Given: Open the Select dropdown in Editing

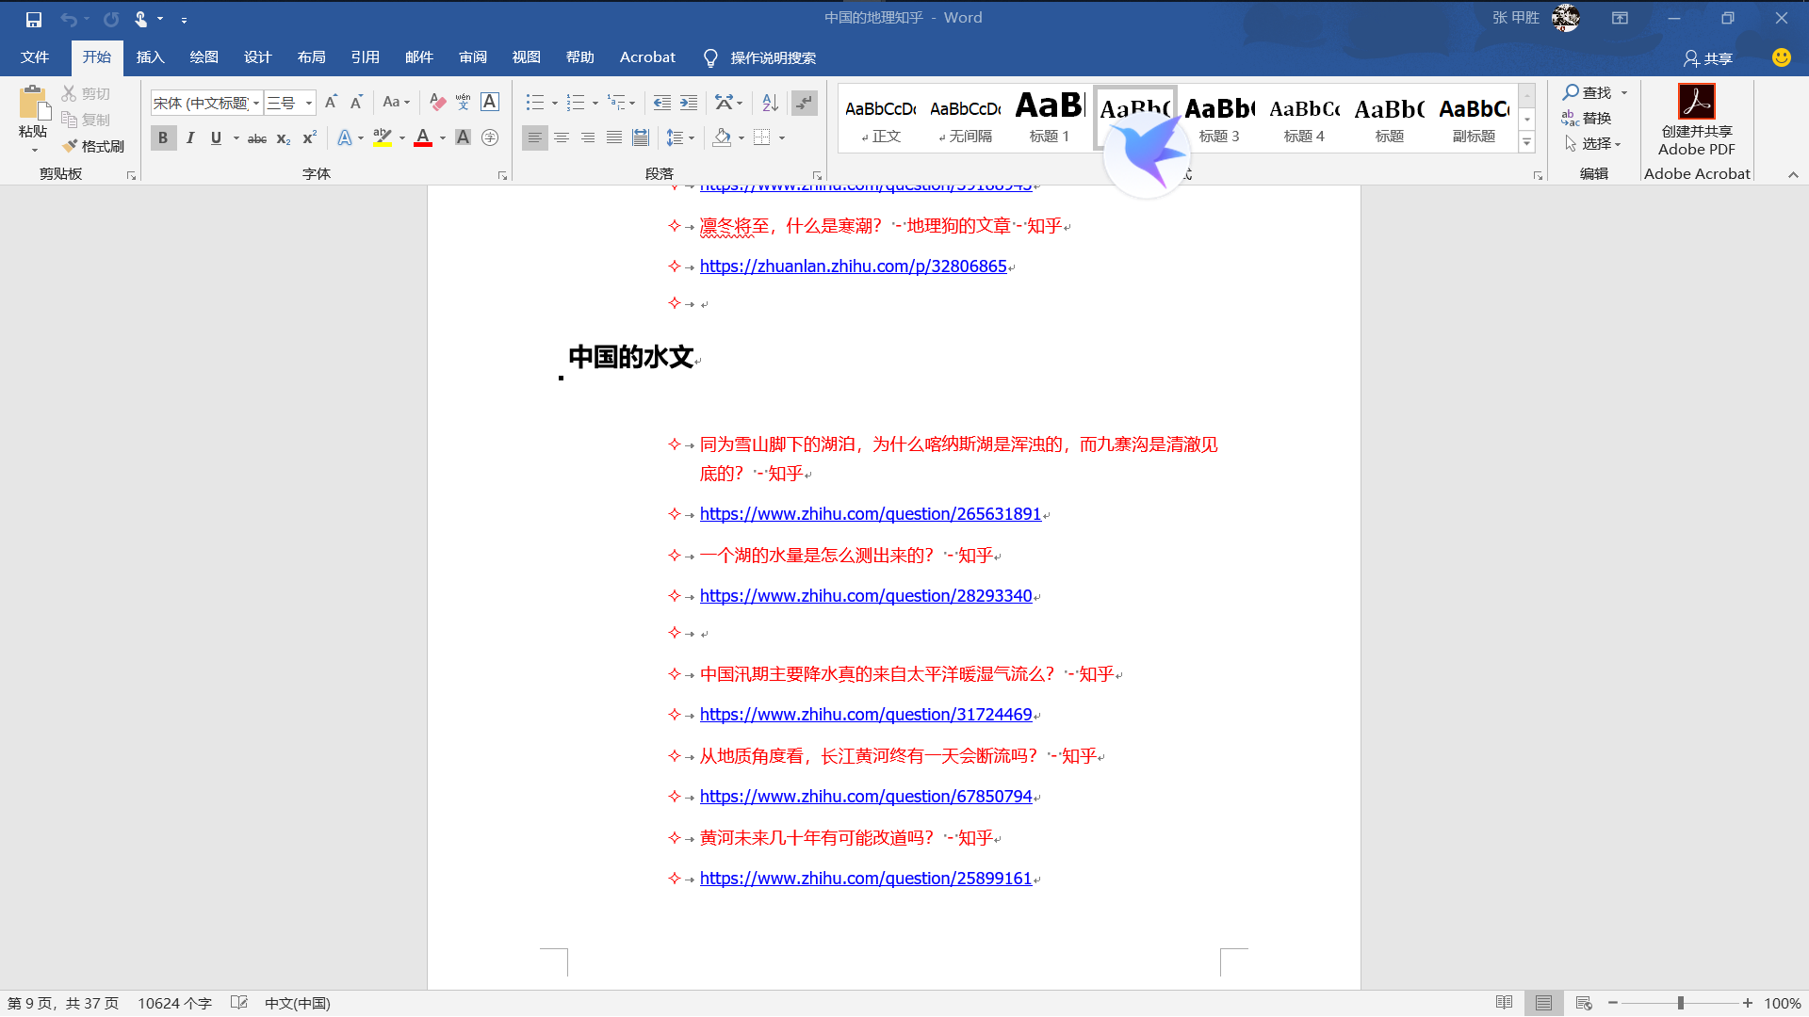Looking at the screenshot, I should coord(1593,144).
